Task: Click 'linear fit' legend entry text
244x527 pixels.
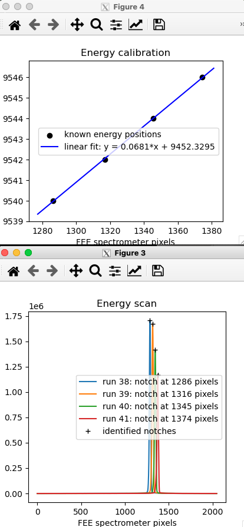Action: point(139,147)
